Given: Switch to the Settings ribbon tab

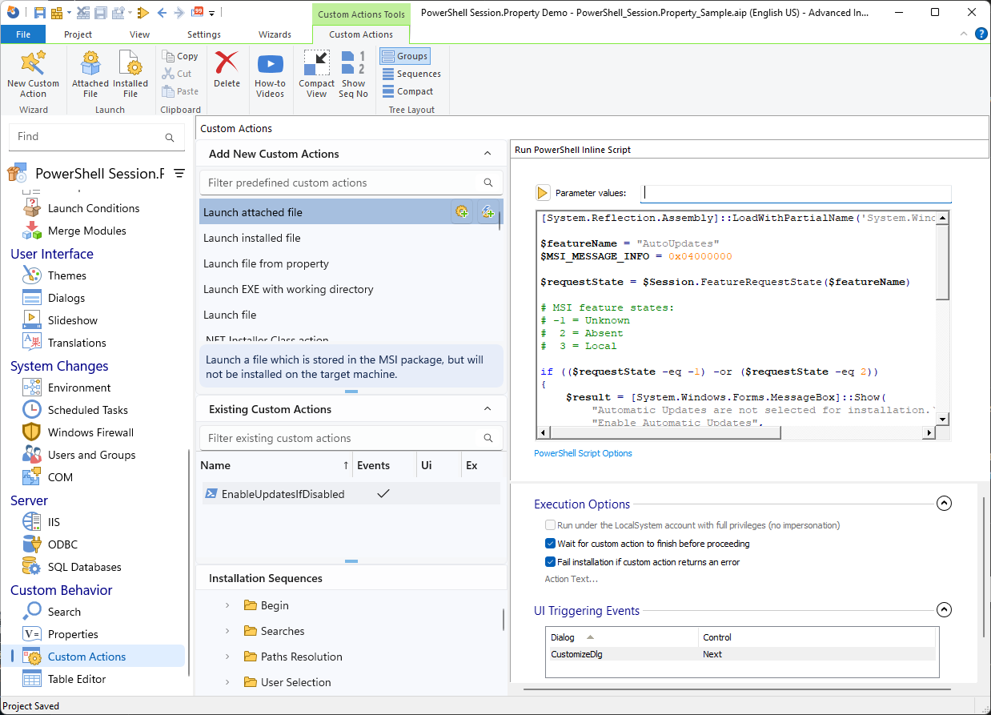Looking at the screenshot, I should click(x=204, y=34).
